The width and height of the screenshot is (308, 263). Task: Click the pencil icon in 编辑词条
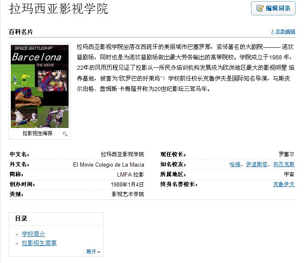pyautogui.click(x=260, y=8)
